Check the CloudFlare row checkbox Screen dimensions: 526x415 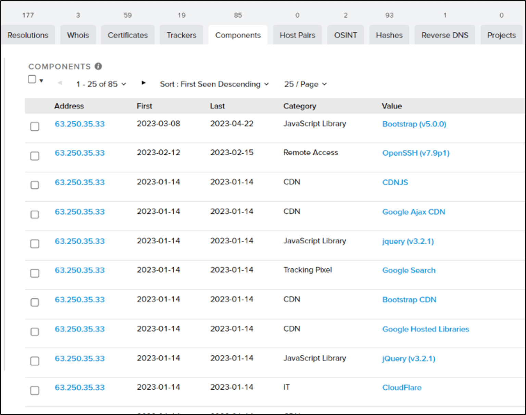pos(35,391)
